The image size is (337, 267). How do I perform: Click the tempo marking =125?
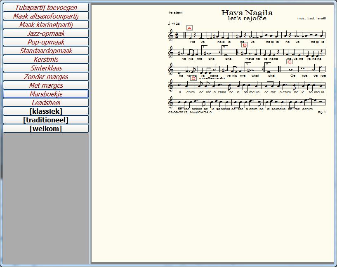[174, 23]
